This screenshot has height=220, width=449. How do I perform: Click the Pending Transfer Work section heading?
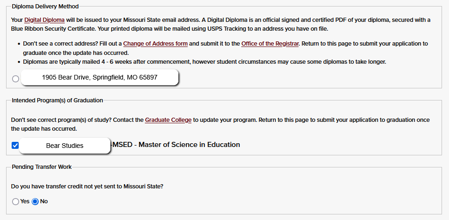click(x=42, y=167)
